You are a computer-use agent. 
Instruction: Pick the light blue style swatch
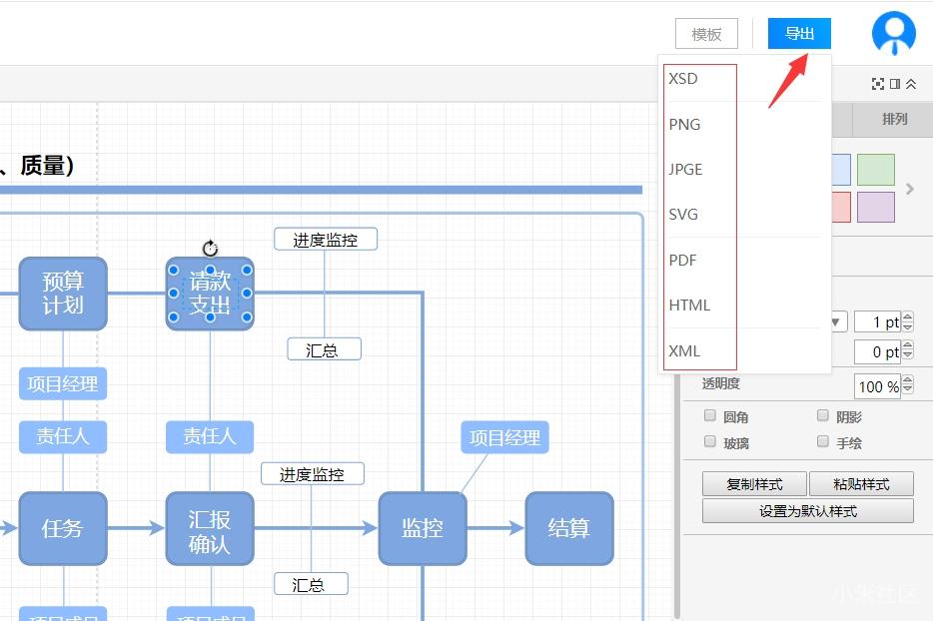coord(841,170)
